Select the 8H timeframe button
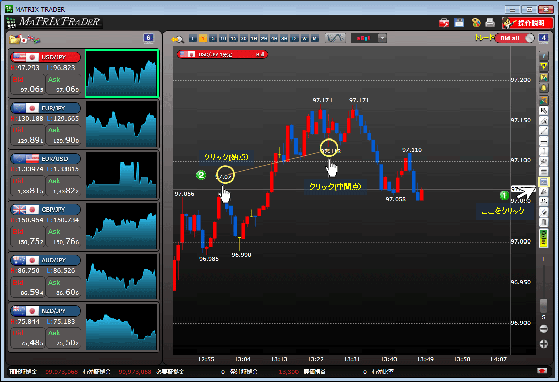559x382 pixels. point(284,38)
